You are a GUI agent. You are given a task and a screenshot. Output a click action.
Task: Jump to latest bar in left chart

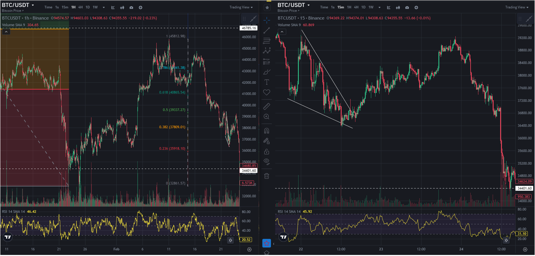tap(230, 240)
